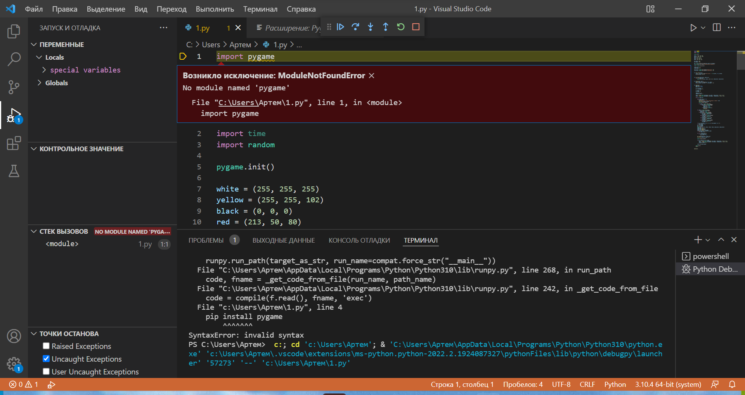Open notifications bell in status bar
Viewport: 745px width, 395px height.
coord(732,385)
